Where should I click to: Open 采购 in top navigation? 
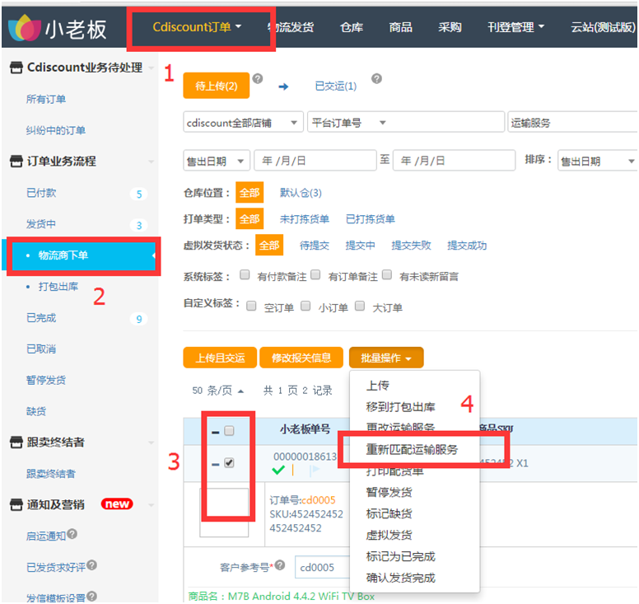pos(450,27)
